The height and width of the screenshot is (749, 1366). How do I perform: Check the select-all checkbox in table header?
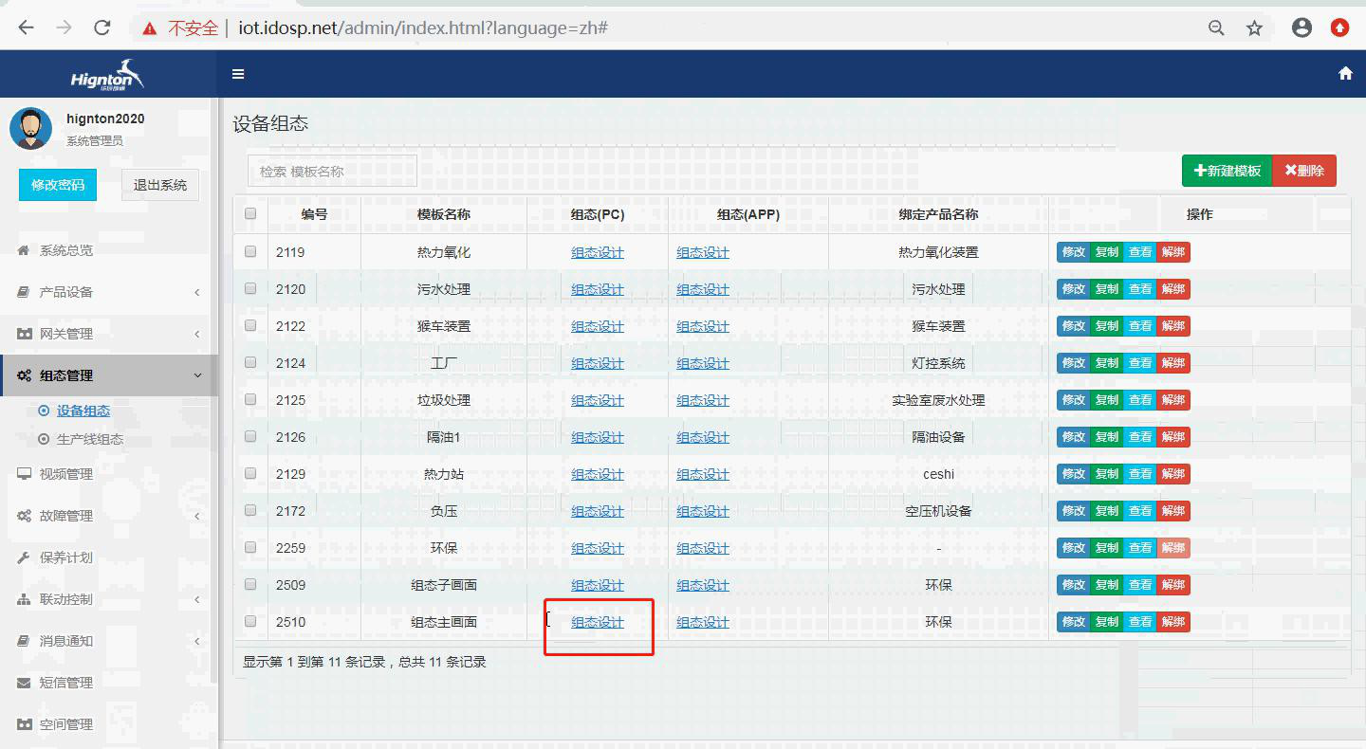pos(249,213)
